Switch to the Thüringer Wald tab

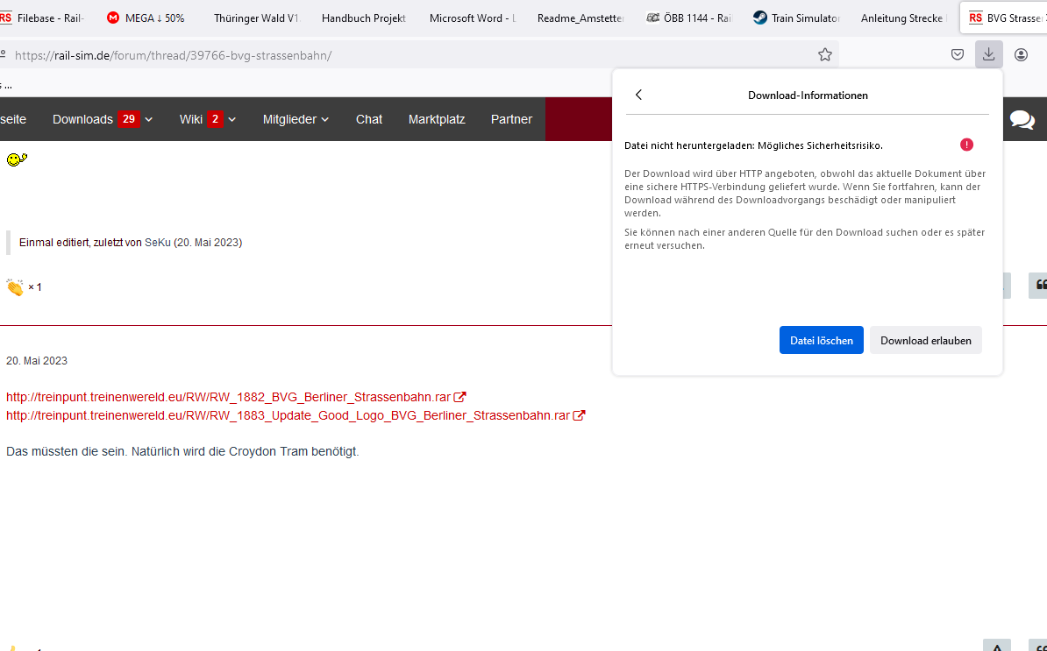[255, 18]
